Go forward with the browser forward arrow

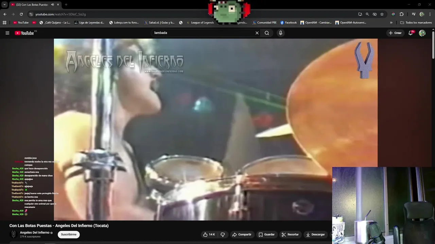pos(13,14)
